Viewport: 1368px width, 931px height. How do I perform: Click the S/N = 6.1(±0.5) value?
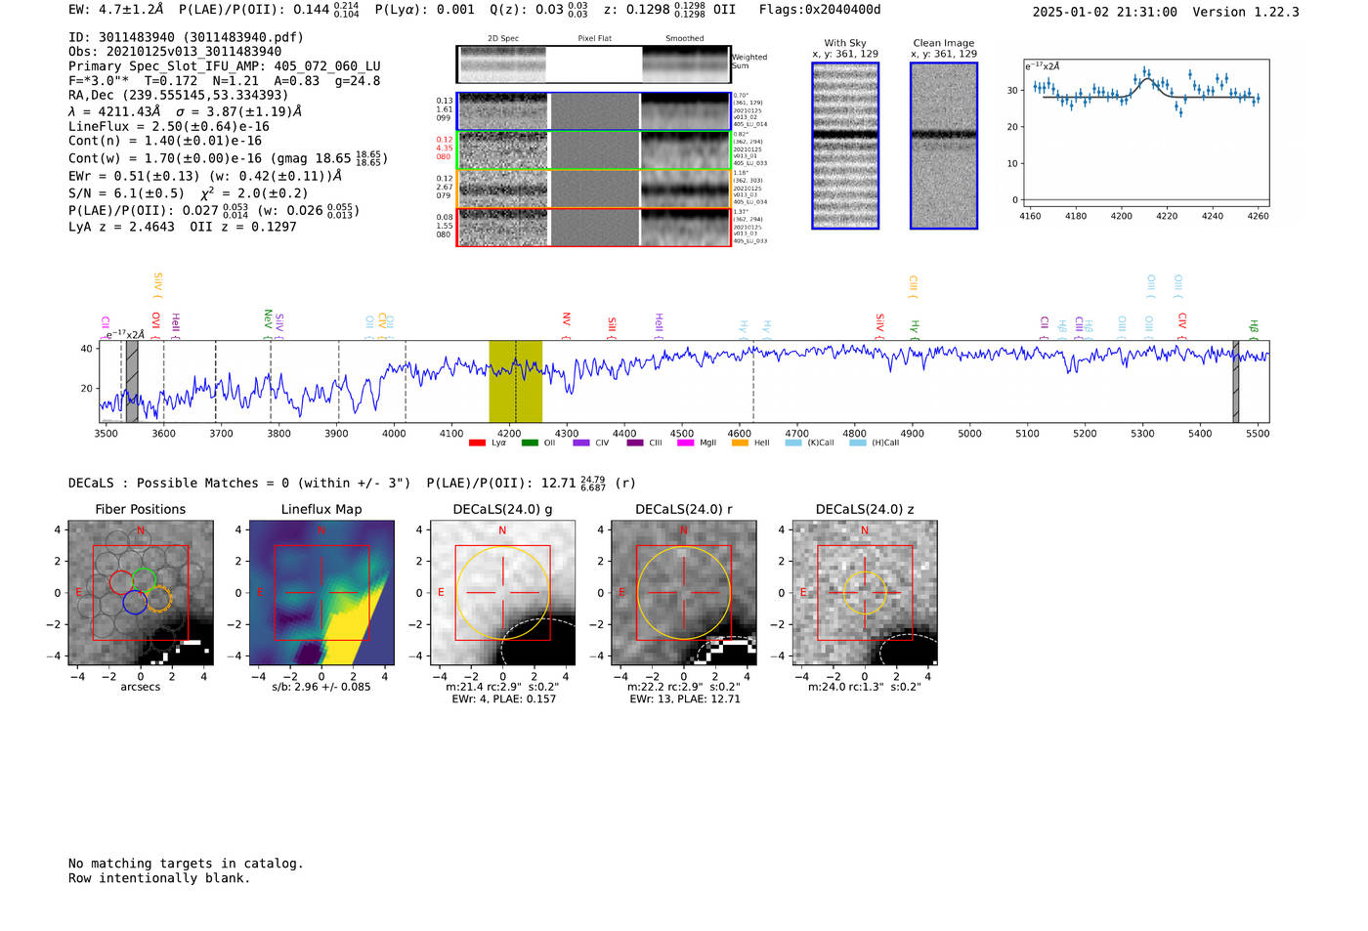126,193
